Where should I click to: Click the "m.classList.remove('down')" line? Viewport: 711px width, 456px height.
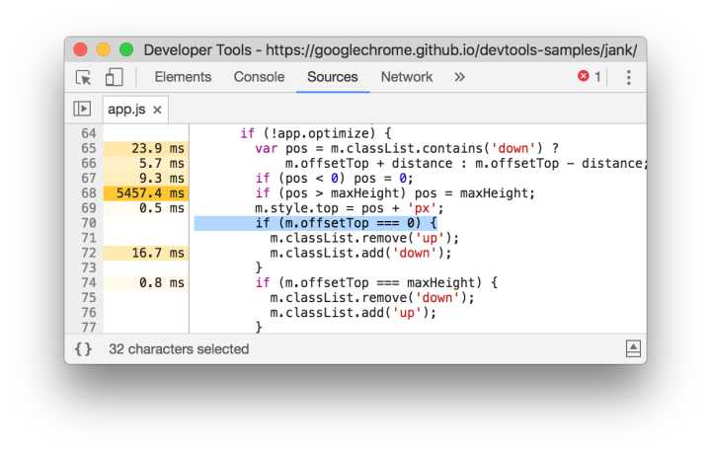tap(372, 298)
